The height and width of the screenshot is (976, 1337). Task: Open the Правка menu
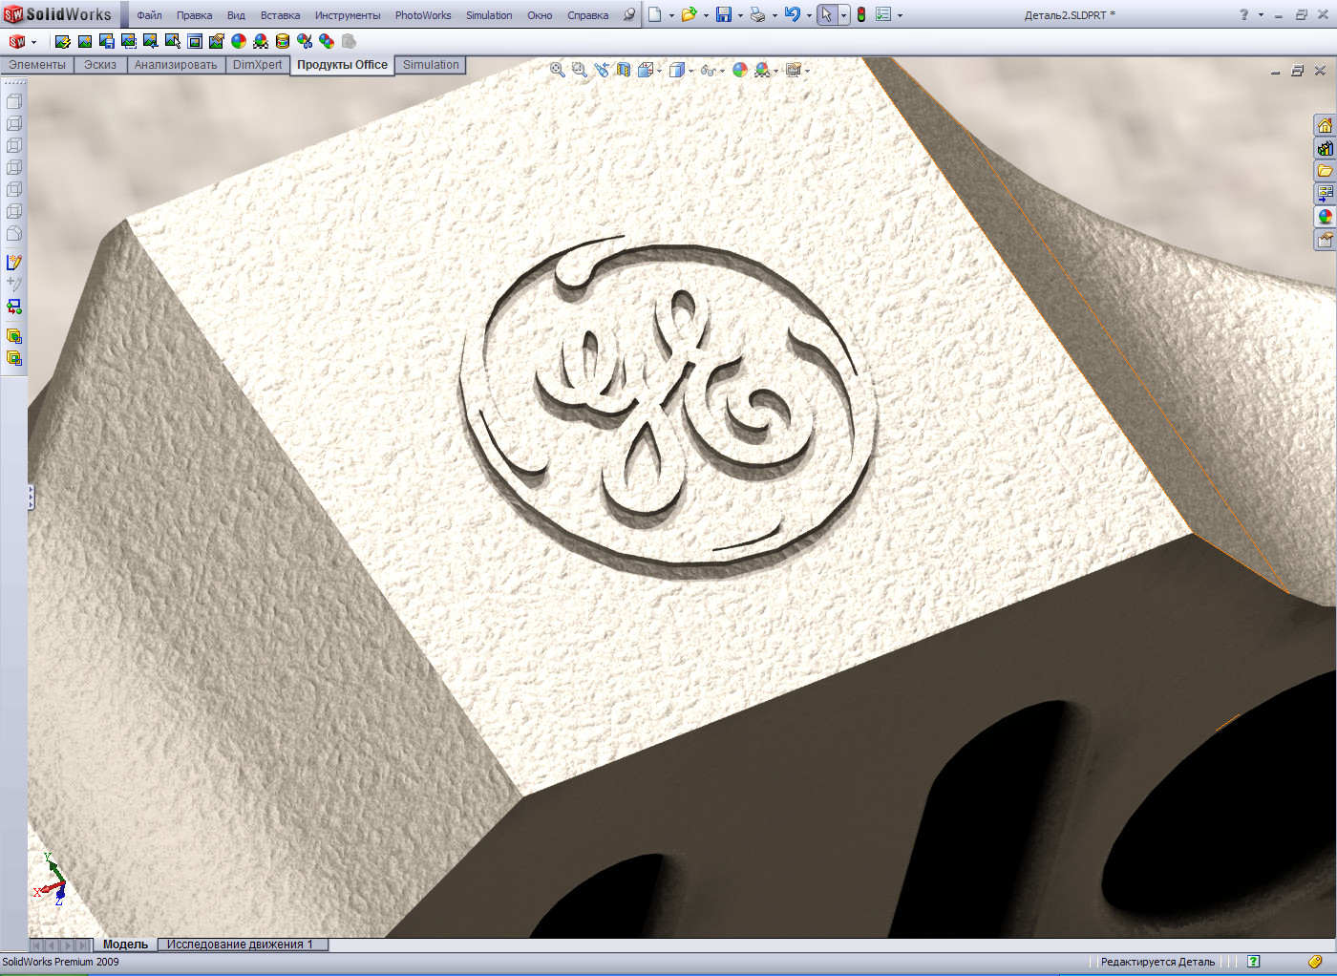[194, 15]
